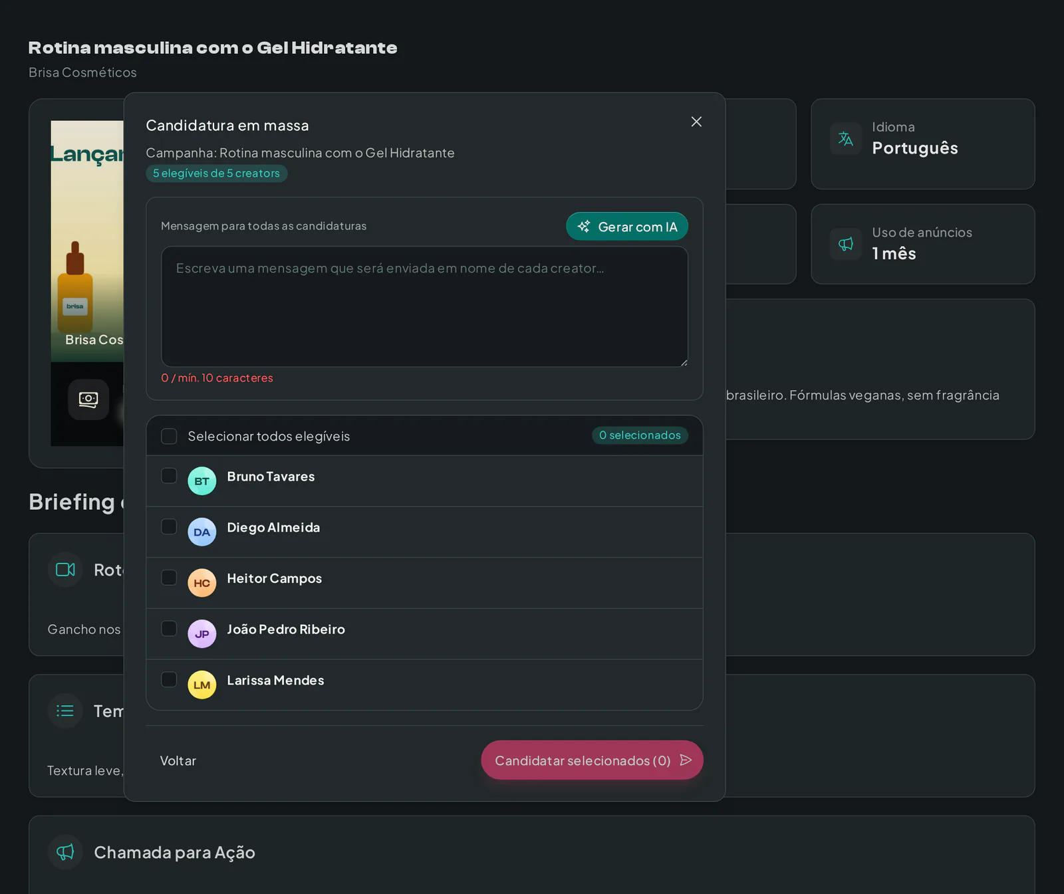1064x894 pixels.
Task: Click the DA avatar of Diego Almeida
Action: click(x=202, y=532)
